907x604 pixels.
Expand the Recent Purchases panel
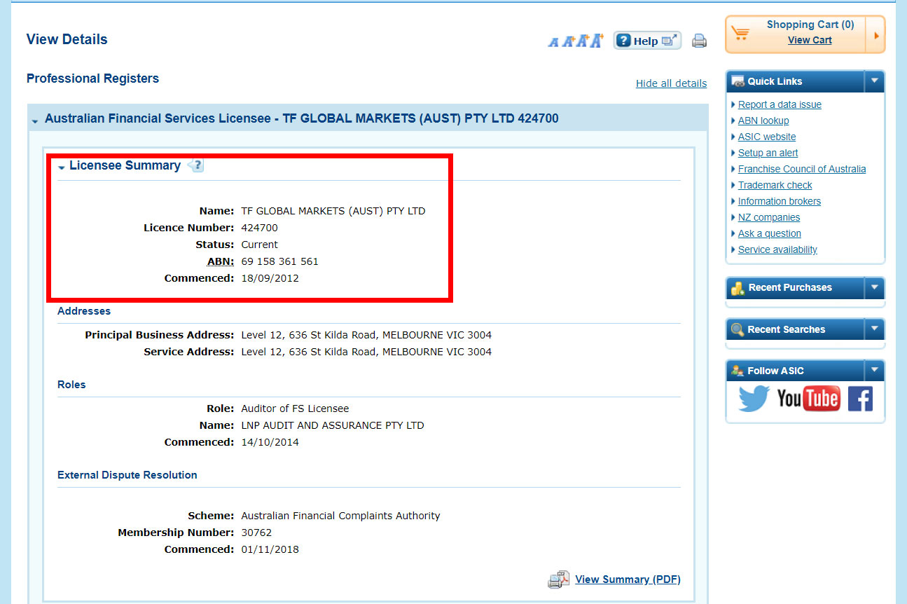(x=874, y=287)
